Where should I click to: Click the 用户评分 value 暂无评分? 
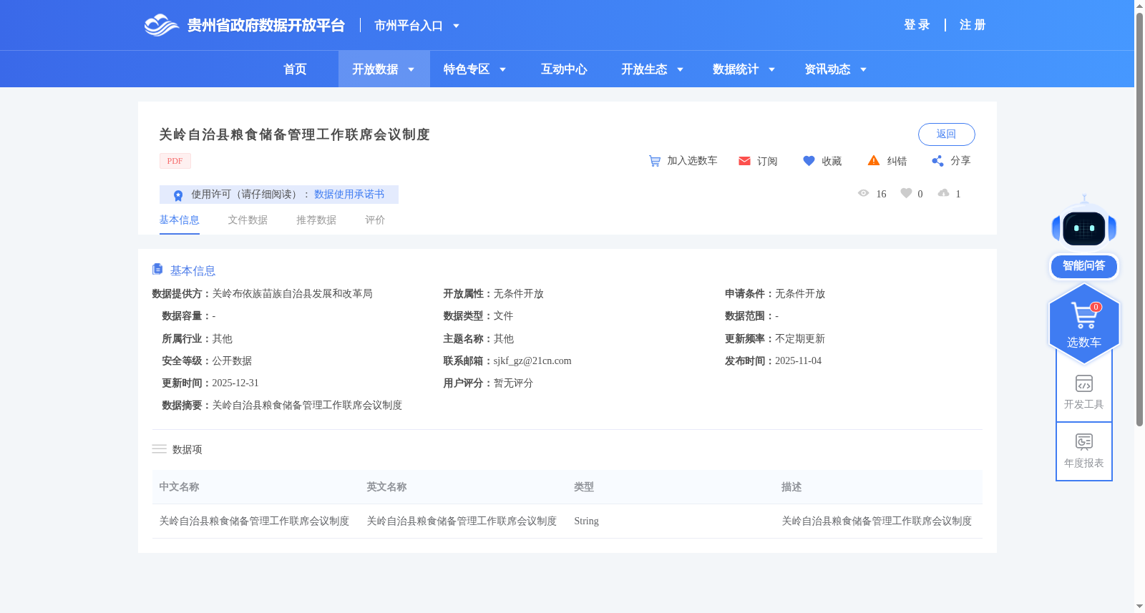pyautogui.click(x=513, y=383)
